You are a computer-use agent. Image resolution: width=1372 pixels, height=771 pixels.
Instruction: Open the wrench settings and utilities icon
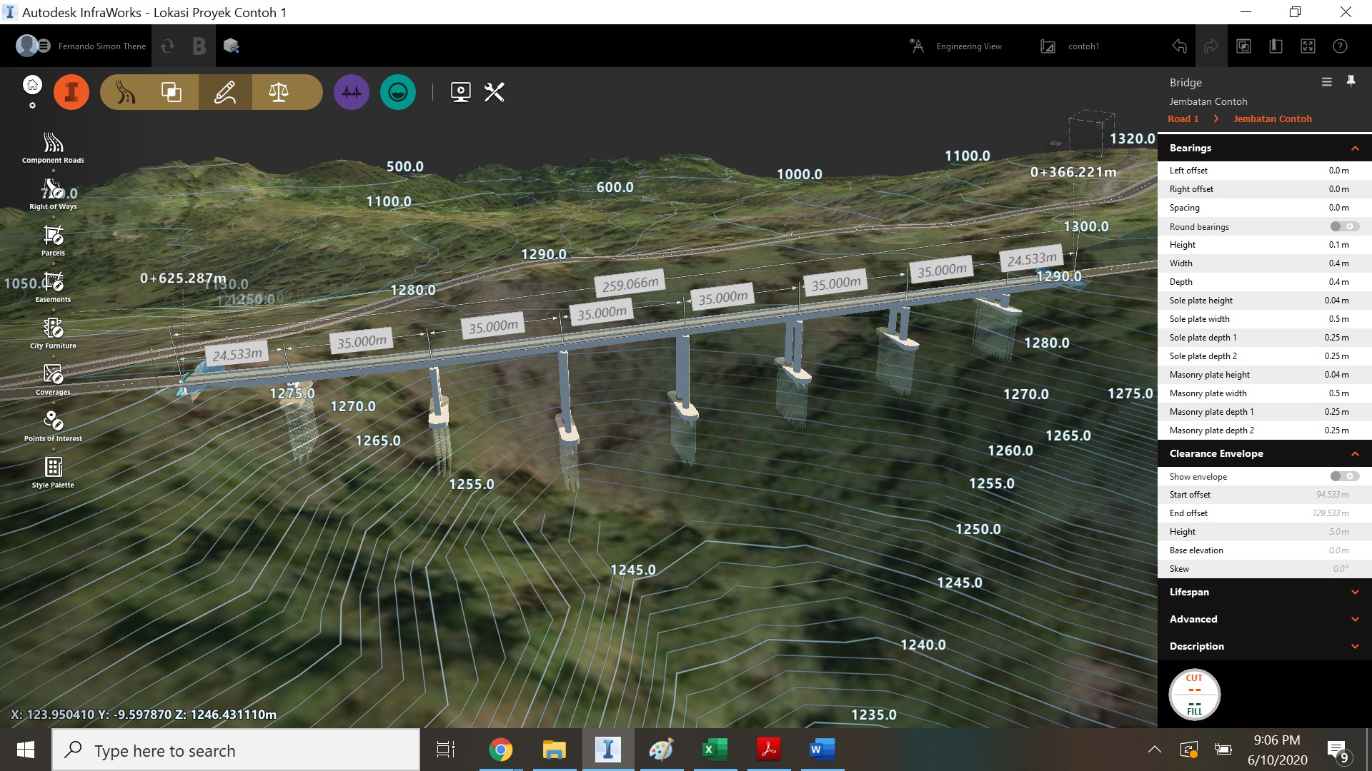click(x=494, y=92)
